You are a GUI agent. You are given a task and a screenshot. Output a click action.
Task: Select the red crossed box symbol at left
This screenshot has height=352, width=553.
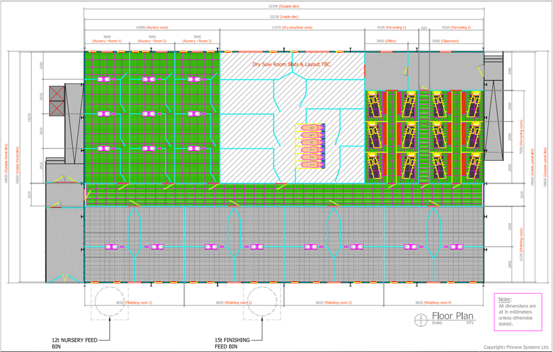[x=55, y=101]
